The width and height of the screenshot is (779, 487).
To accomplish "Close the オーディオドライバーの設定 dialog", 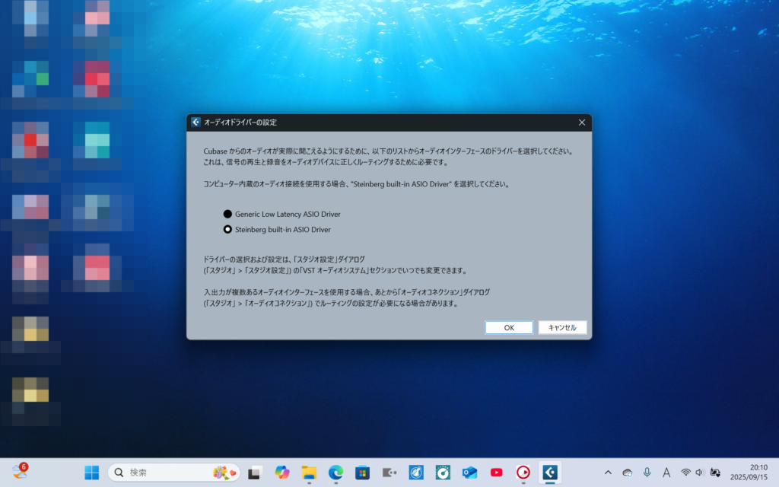I will (x=582, y=122).
